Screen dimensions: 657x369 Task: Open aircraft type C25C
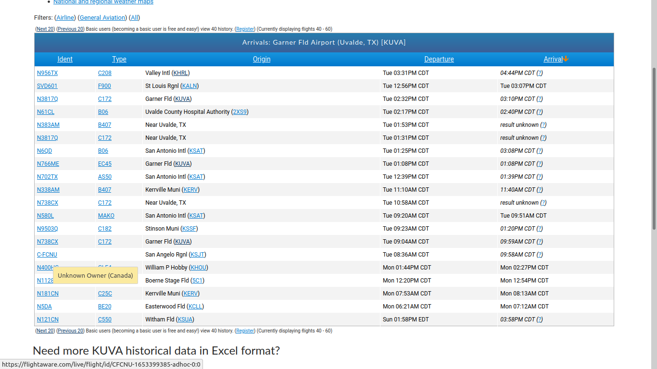105,294
